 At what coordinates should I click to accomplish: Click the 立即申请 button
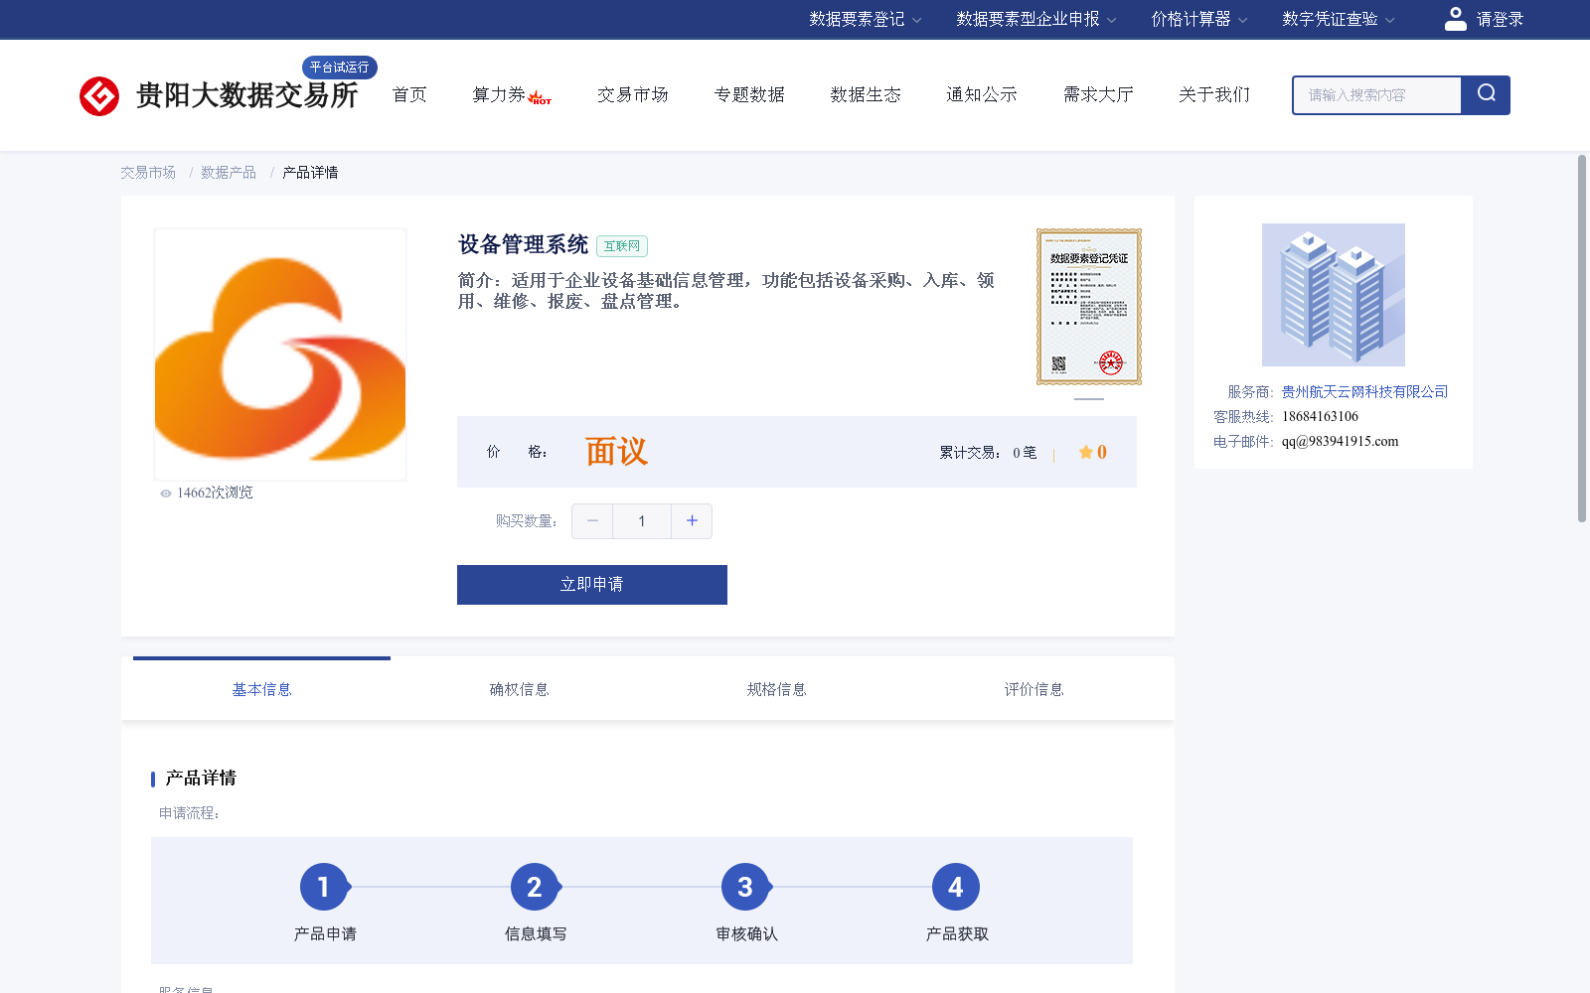[592, 585]
